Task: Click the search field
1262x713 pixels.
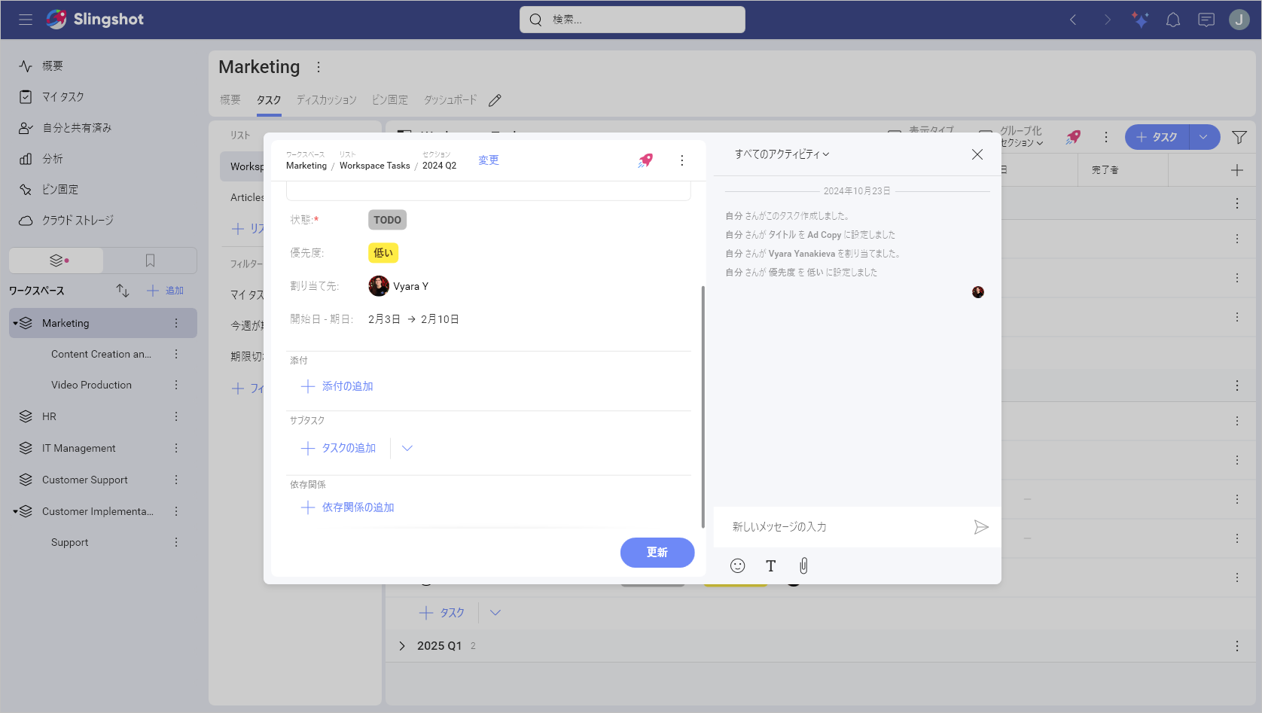Action: 633,20
